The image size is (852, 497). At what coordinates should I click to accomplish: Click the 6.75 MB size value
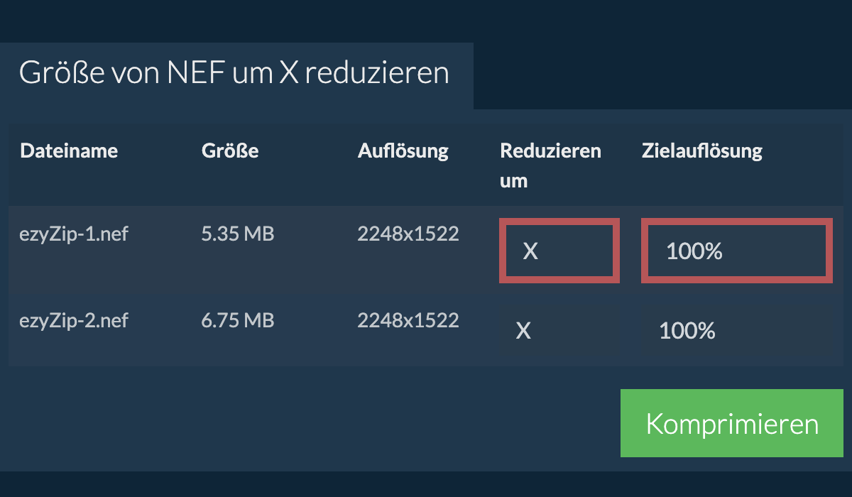238,320
